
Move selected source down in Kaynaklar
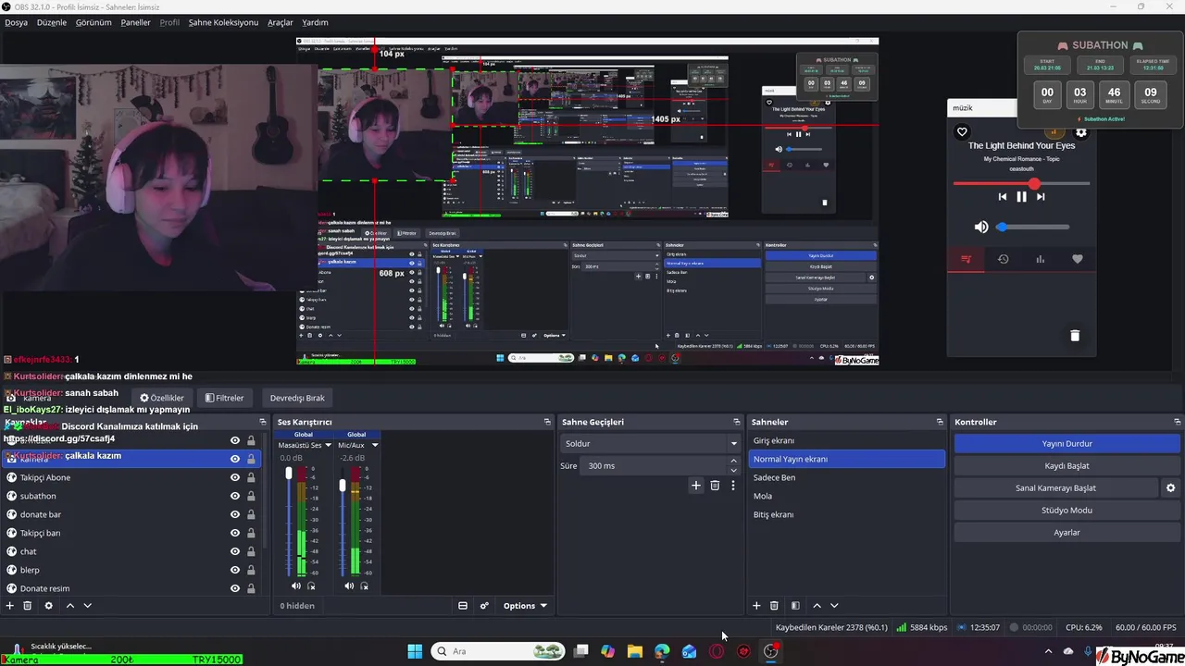[x=88, y=606]
